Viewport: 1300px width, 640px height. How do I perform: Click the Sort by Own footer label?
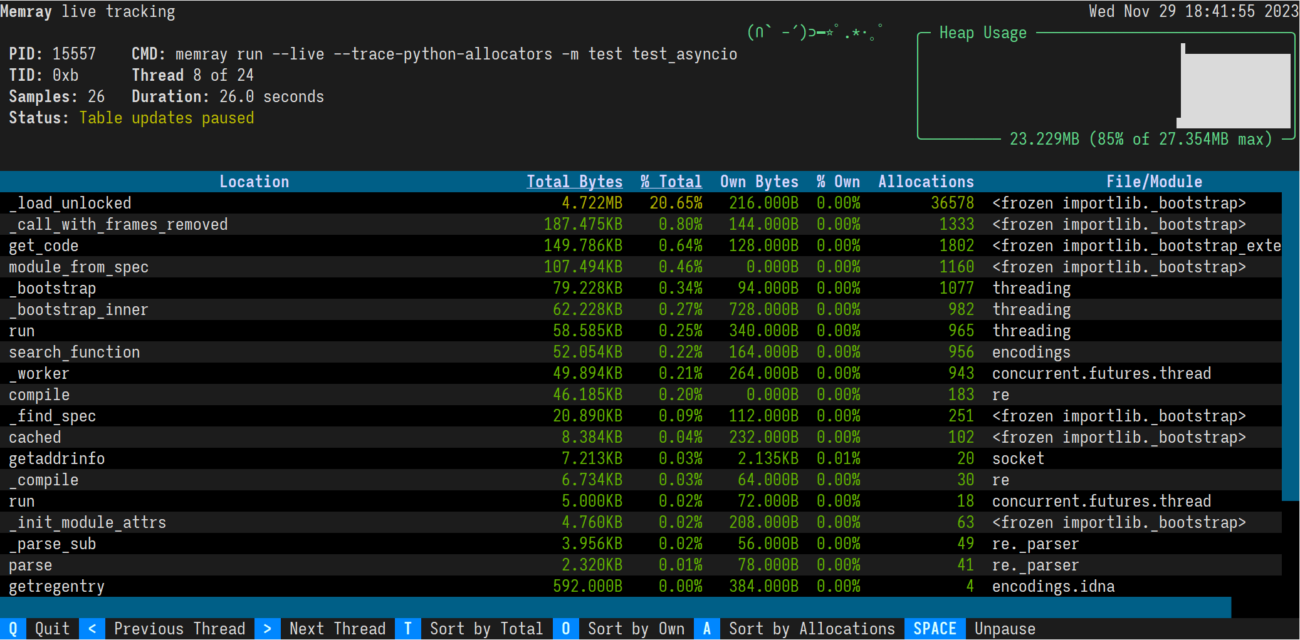[636, 629]
